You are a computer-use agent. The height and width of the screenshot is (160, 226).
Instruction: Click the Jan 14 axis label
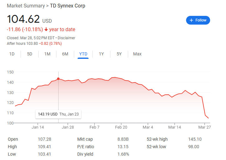(38, 127)
